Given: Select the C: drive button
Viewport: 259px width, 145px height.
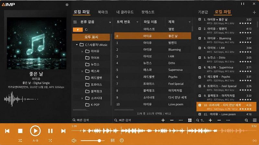Looking at the screenshot, I should point(78,30).
